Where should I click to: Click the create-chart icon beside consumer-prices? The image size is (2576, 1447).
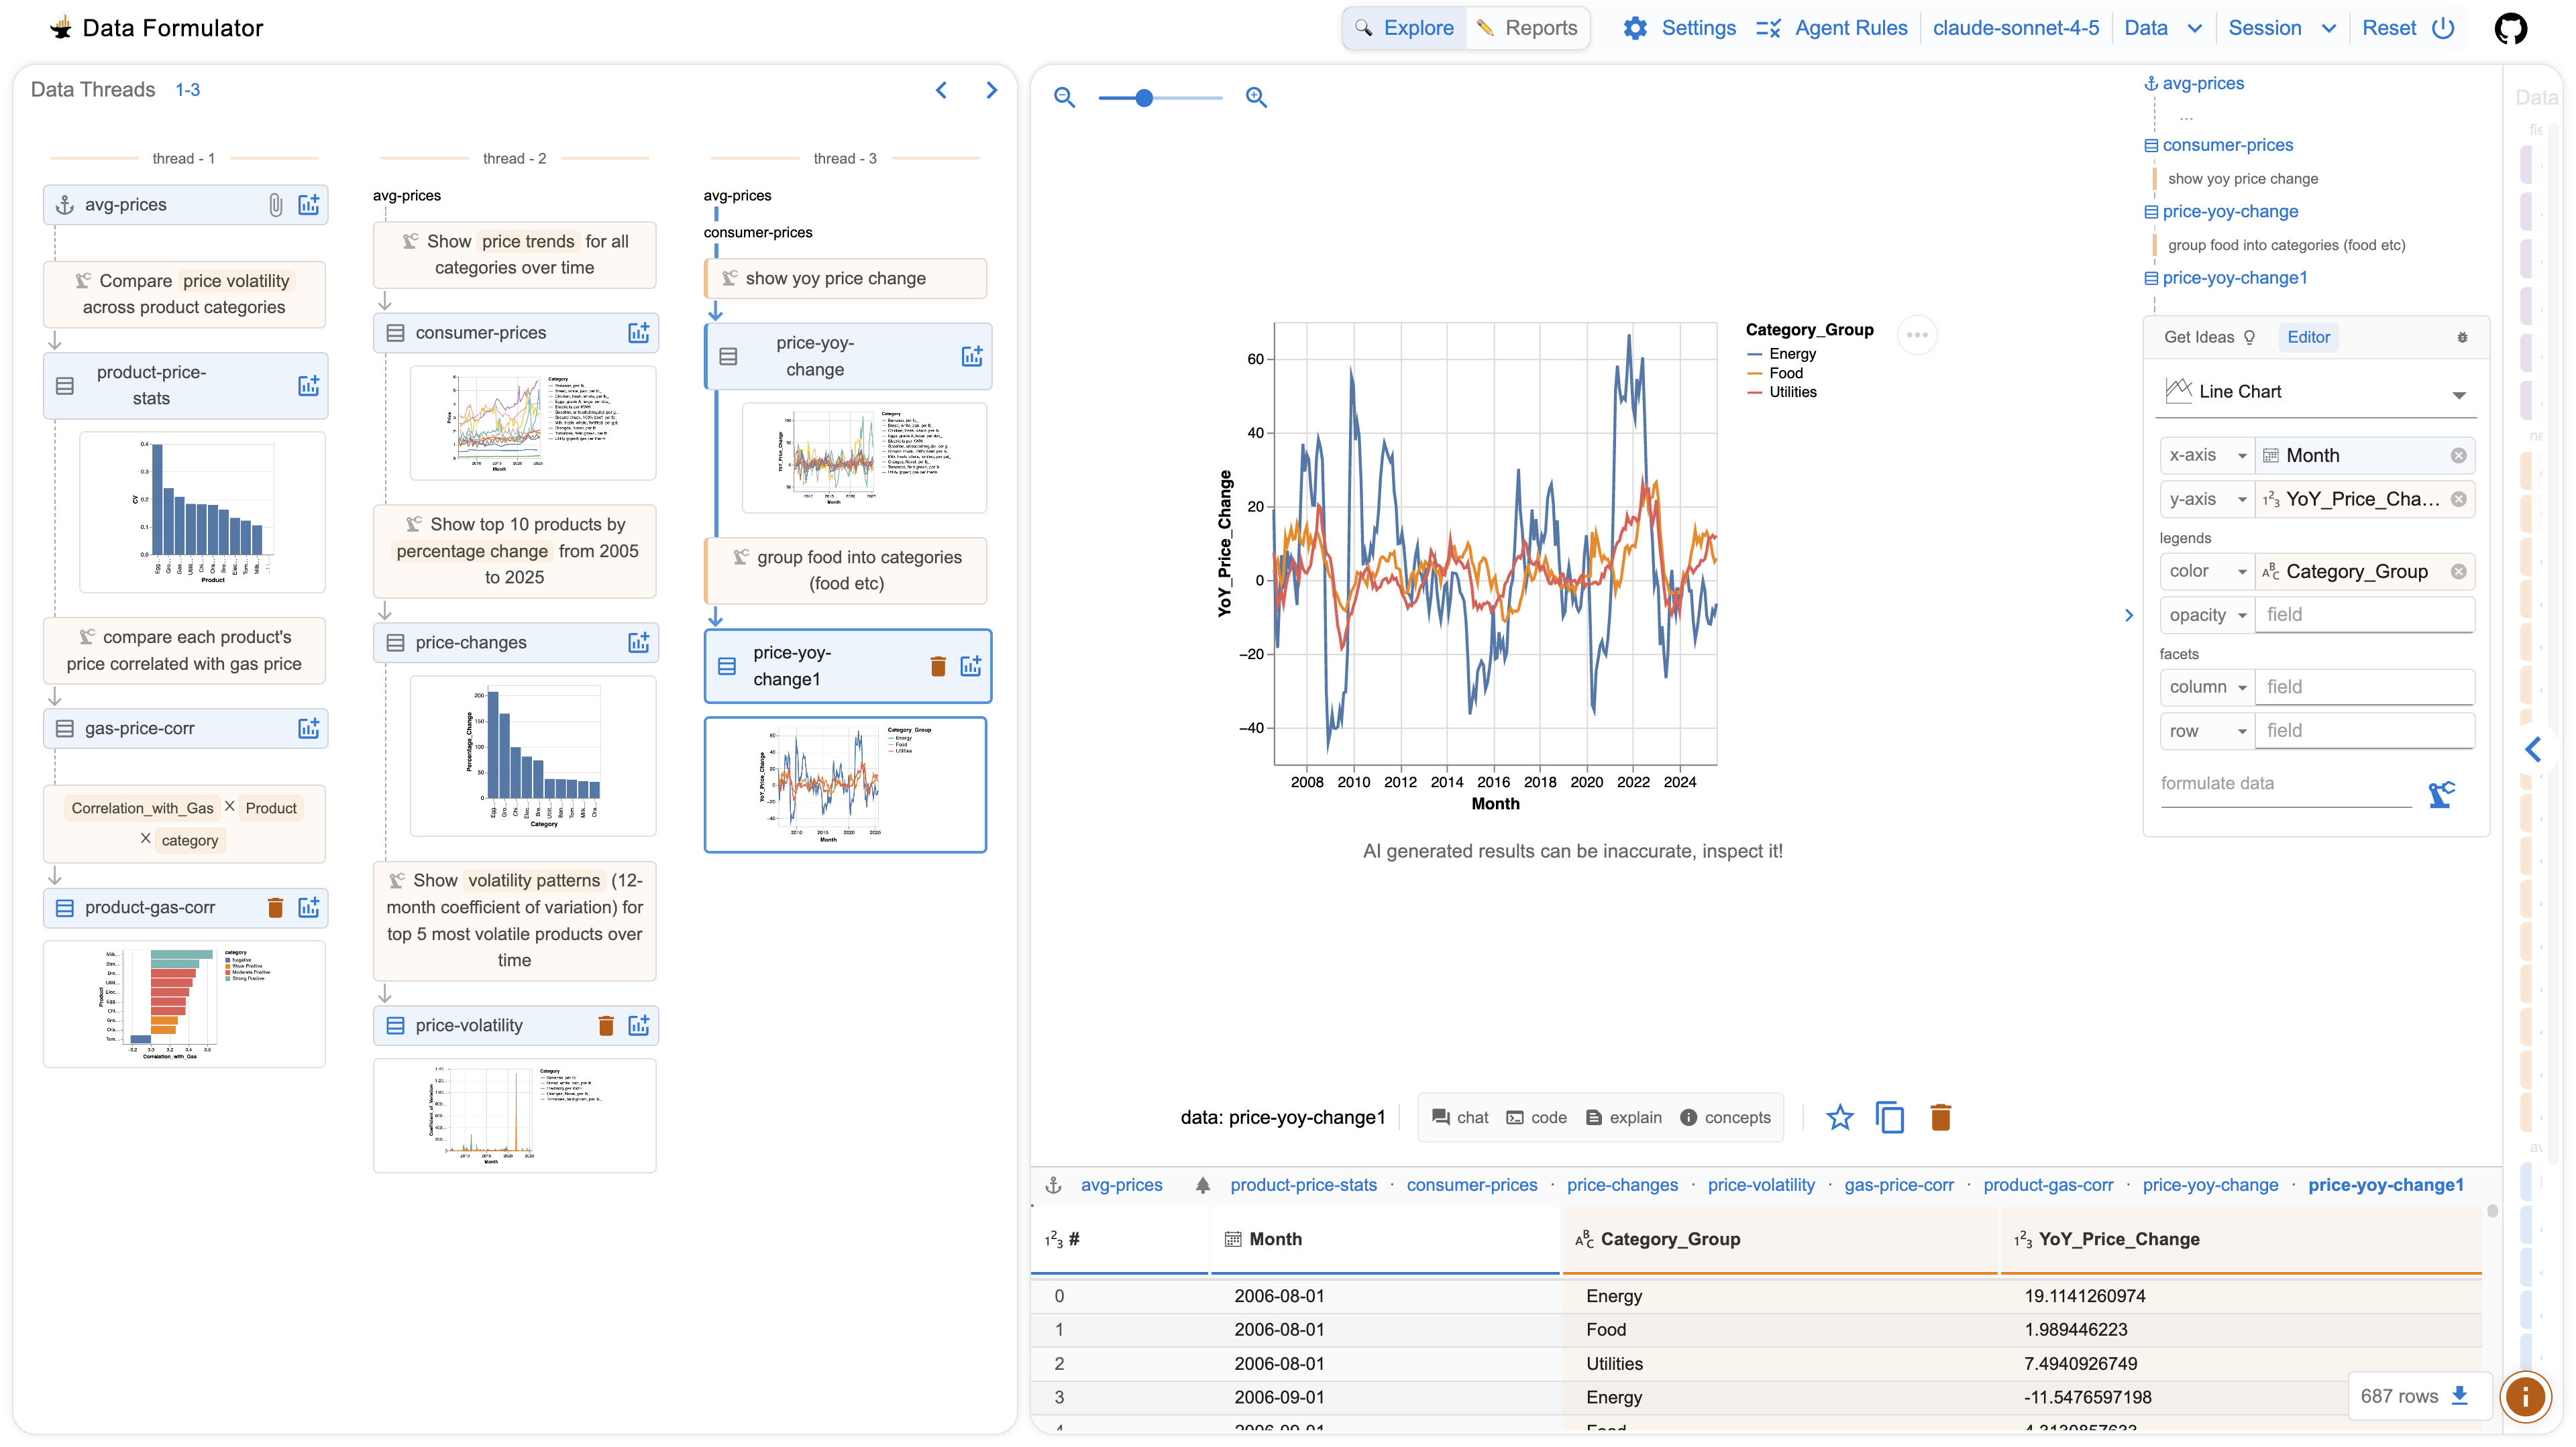639,332
